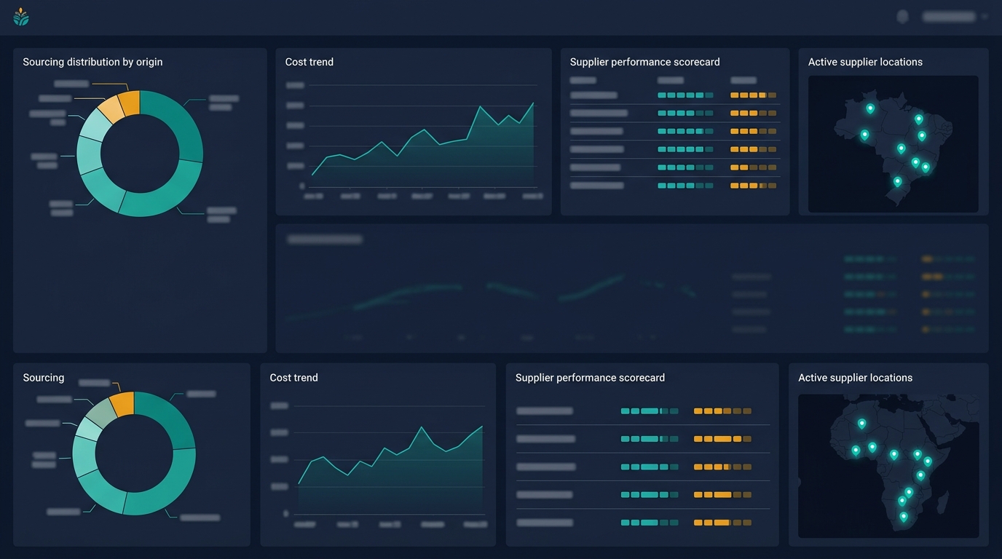Screen dimensions: 1002x559
Task: Open the header account dropdown chevron
Action: tap(985, 17)
